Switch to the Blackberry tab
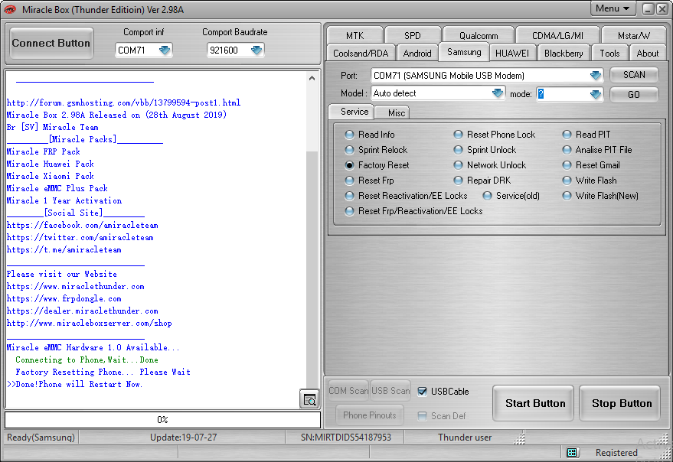Image resolution: width=673 pixels, height=462 pixels. (564, 54)
